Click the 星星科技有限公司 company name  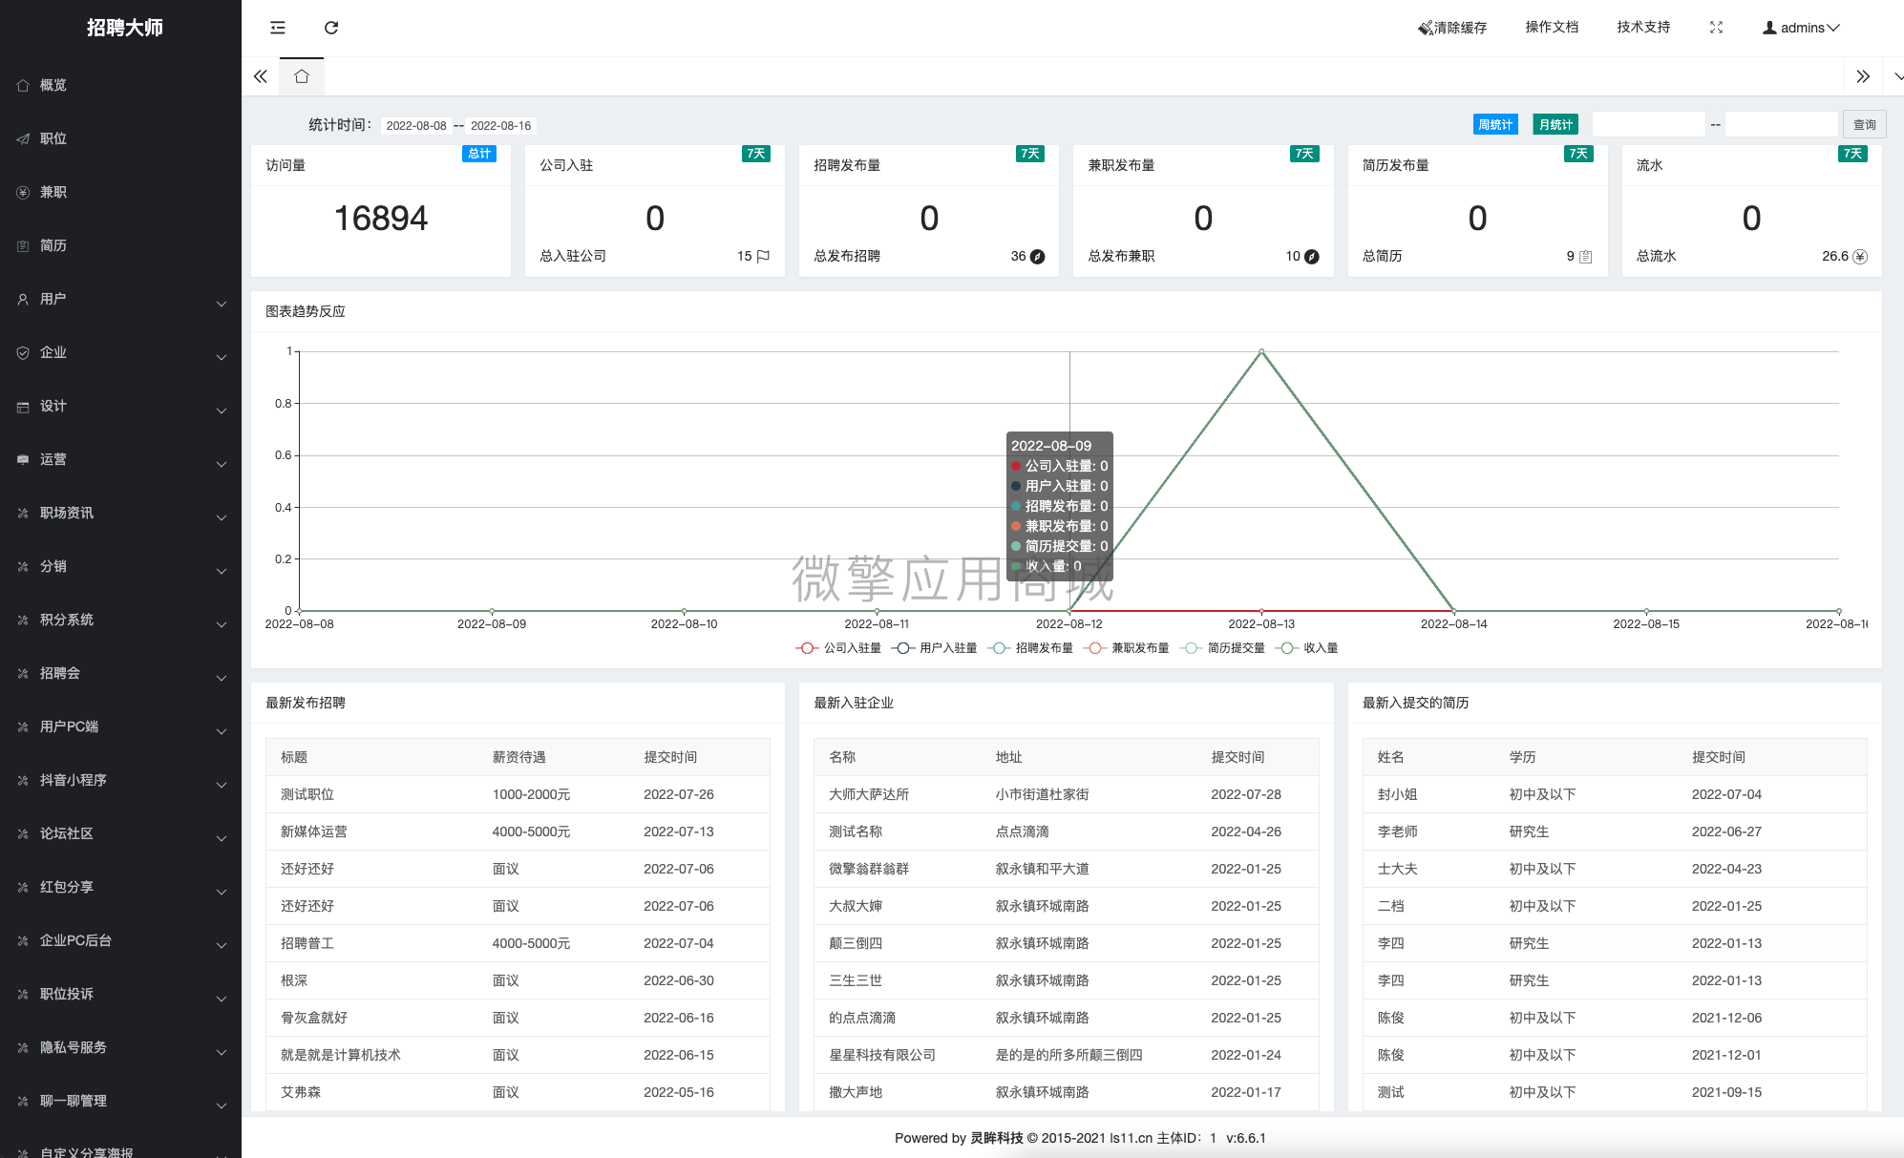tap(882, 1055)
